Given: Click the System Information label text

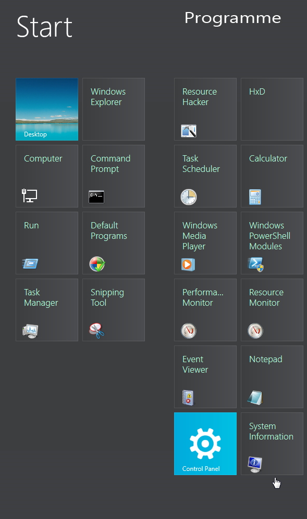Looking at the screenshot, I should point(271,431).
